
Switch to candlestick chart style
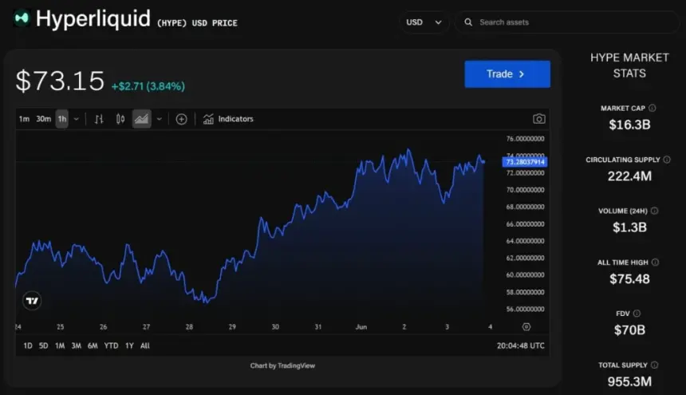120,119
